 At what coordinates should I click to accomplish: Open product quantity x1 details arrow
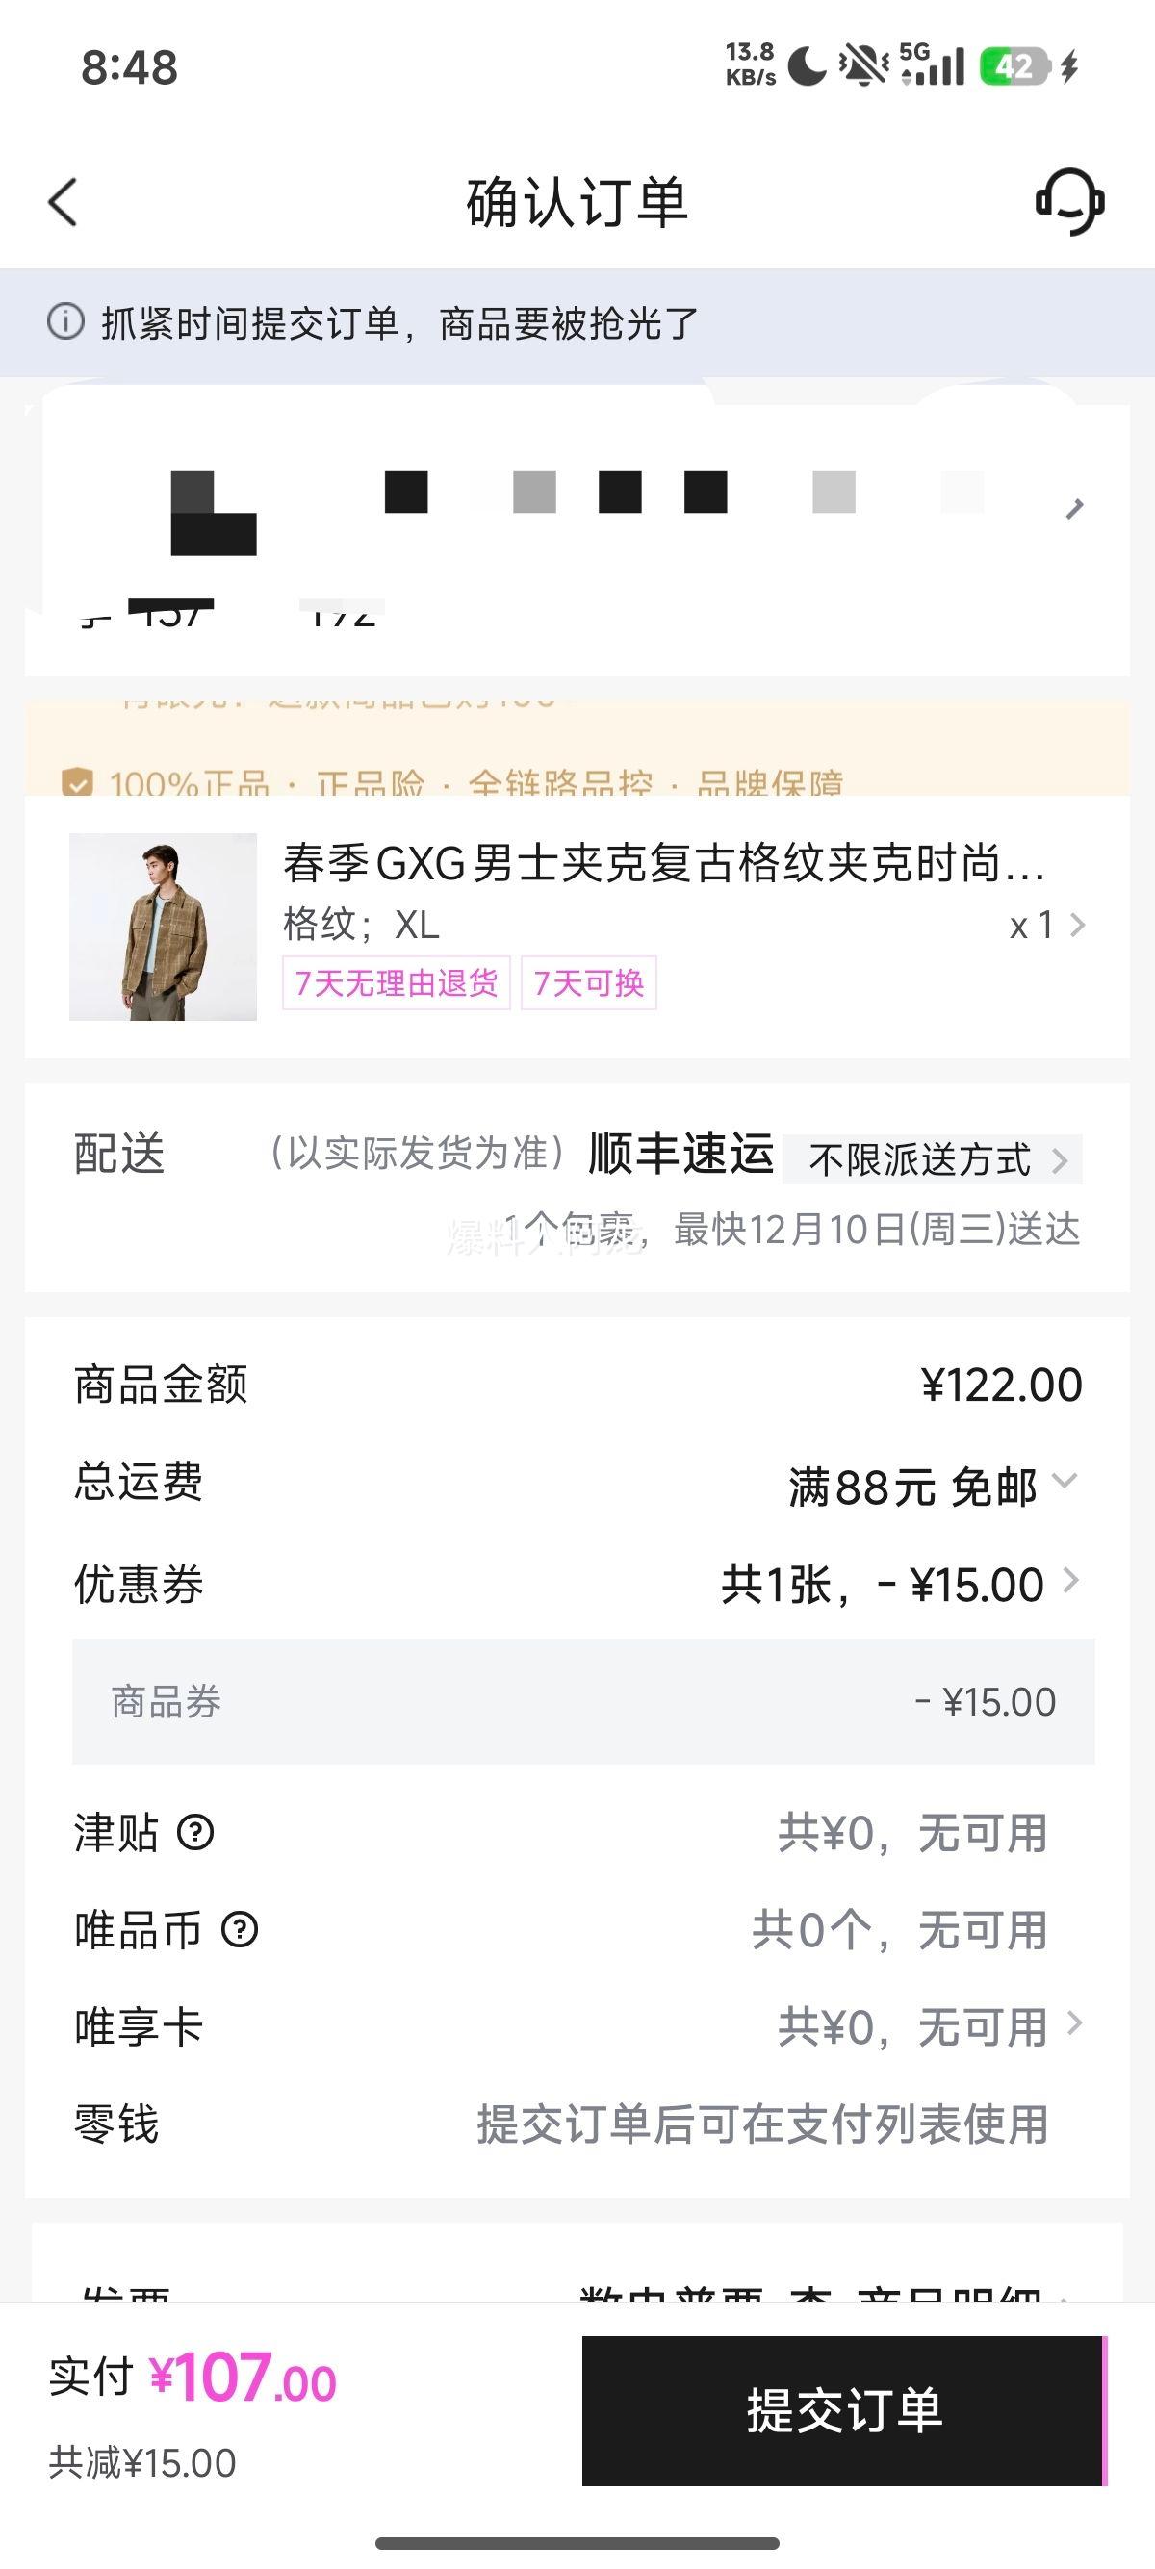click(1076, 926)
